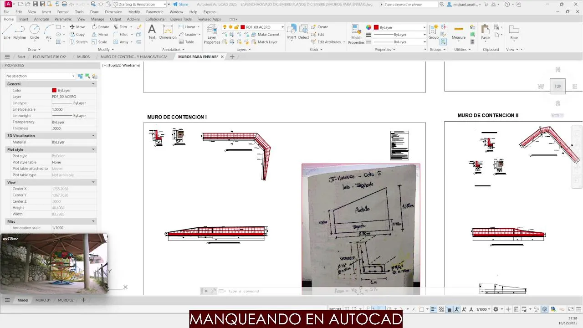583x328 pixels.
Task: Collapse the Plot style section
Action: (93, 149)
